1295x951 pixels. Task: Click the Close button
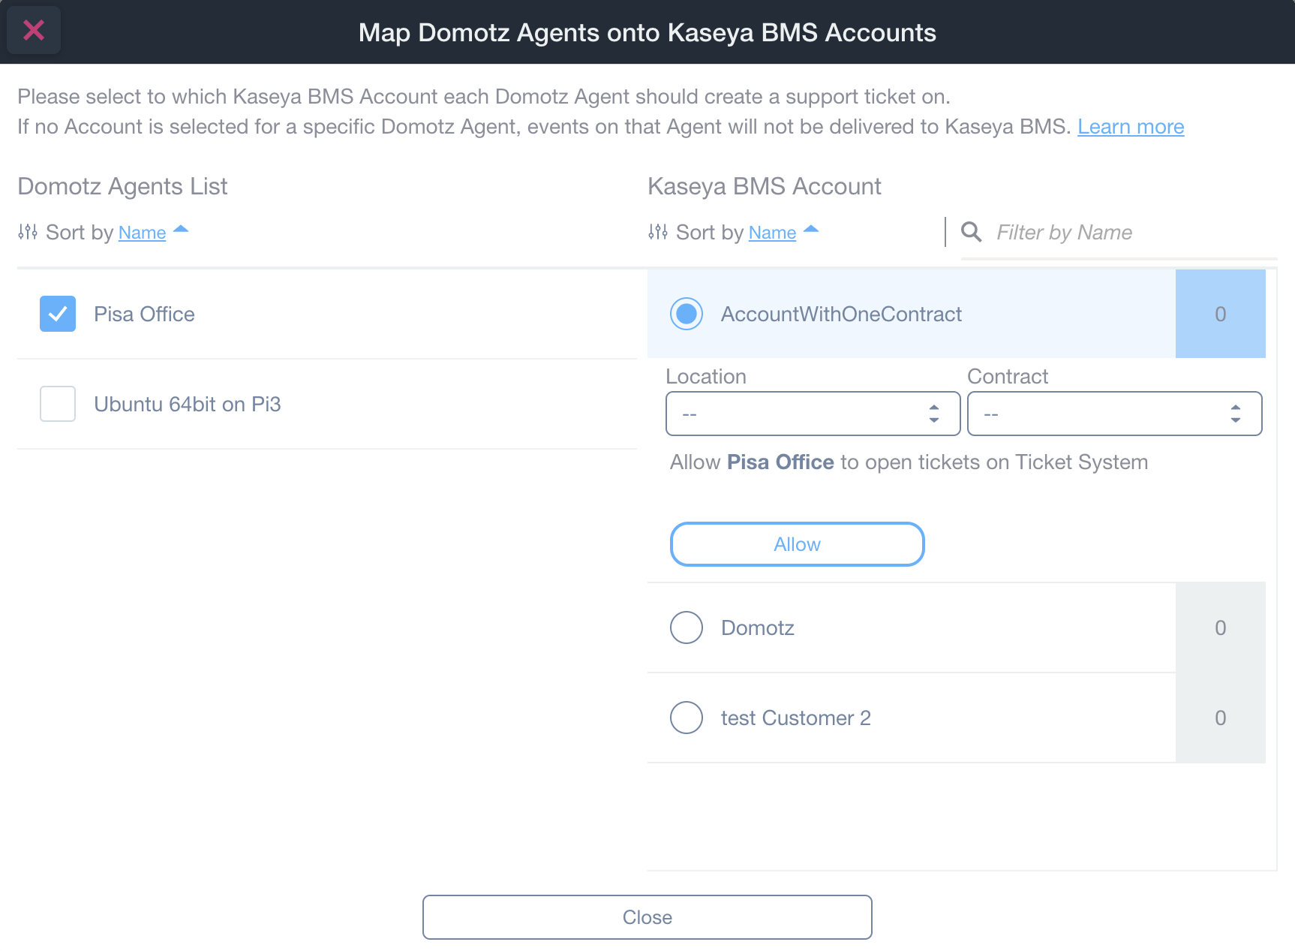coord(647,917)
